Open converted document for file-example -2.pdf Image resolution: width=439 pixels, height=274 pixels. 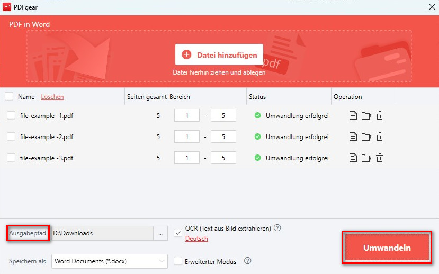[353, 136]
